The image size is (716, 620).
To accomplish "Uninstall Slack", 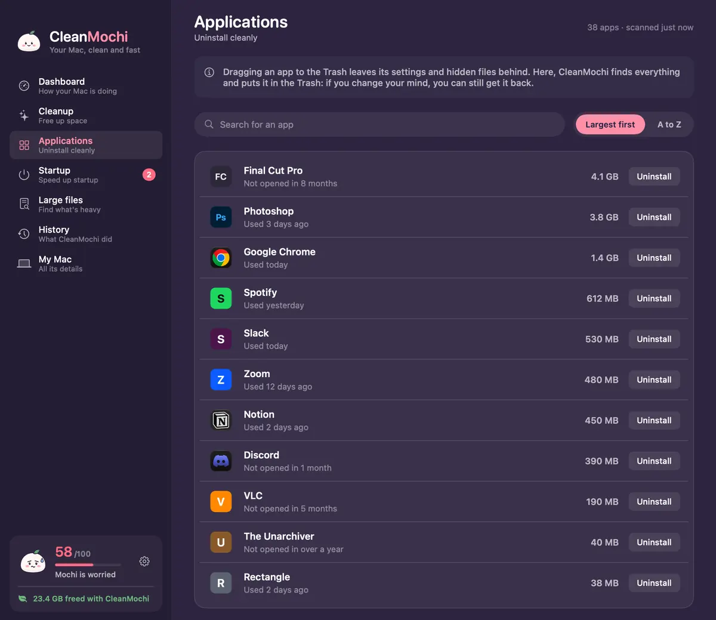I will [654, 339].
